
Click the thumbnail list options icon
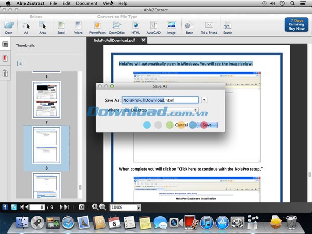pyautogui.click(x=20, y=63)
